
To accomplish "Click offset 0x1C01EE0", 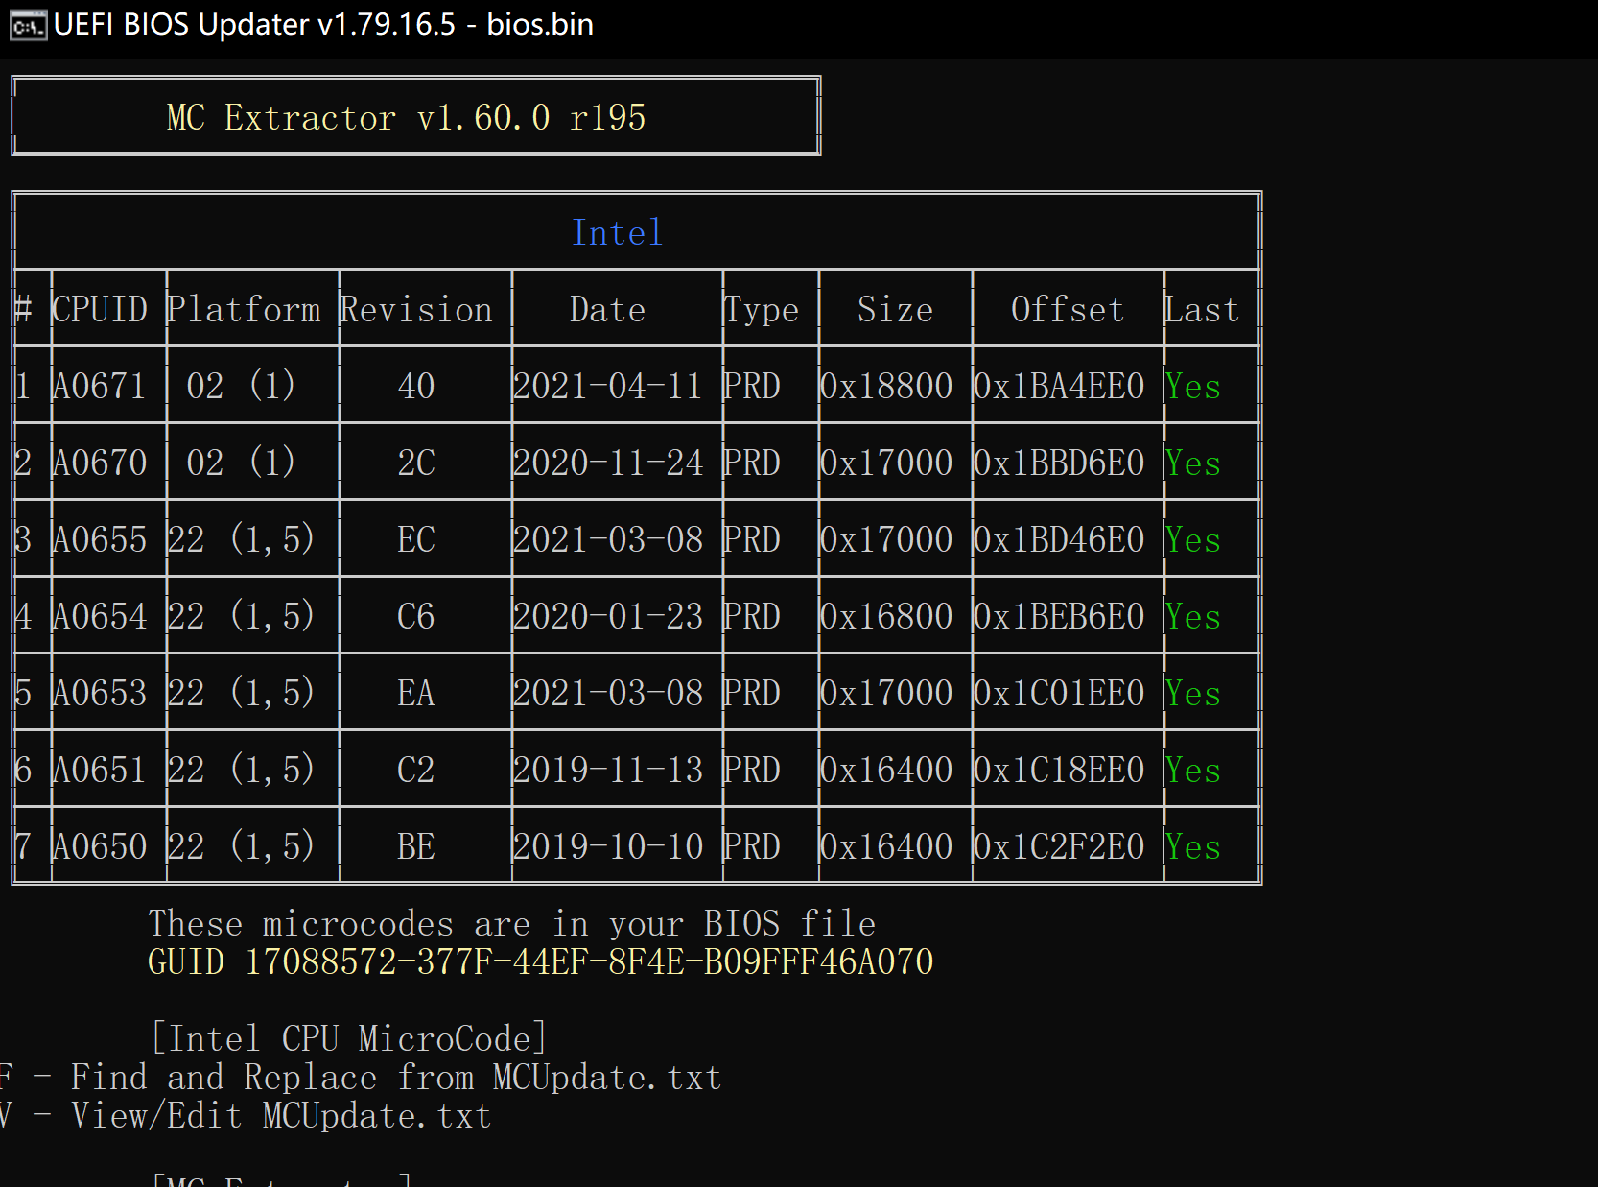I will 1059,693.
